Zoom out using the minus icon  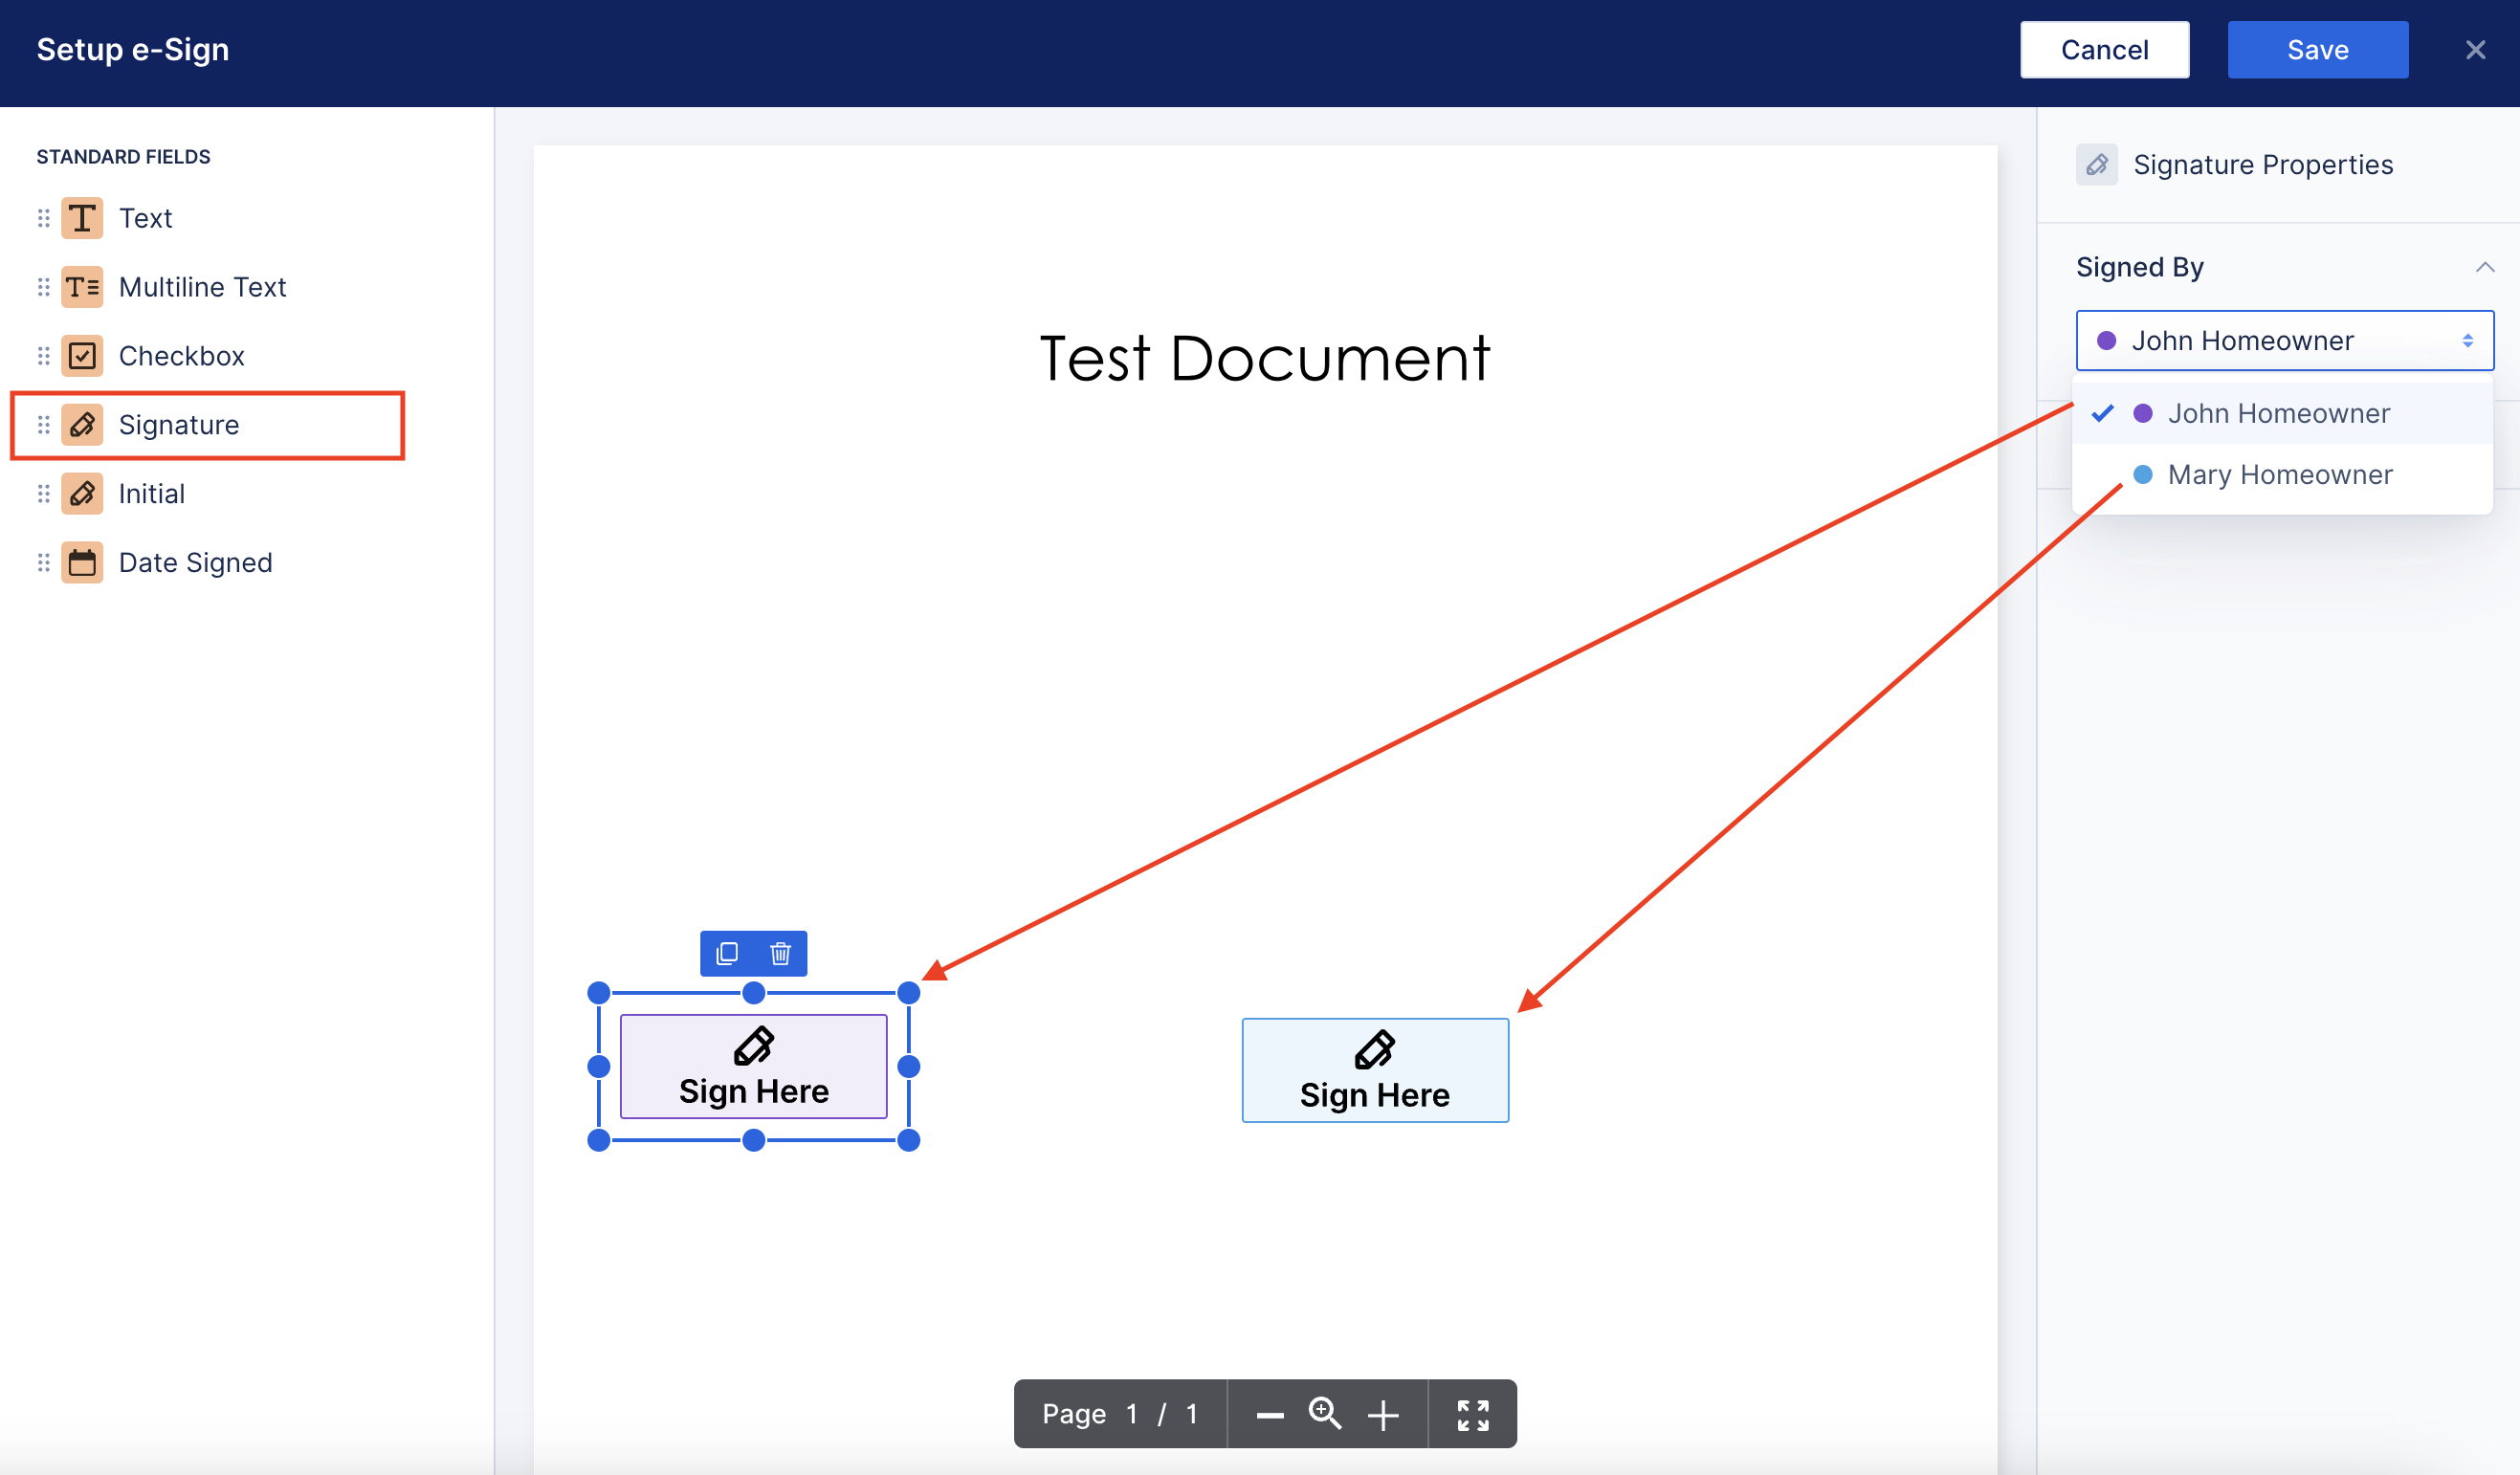click(x=1270, y=1414)
